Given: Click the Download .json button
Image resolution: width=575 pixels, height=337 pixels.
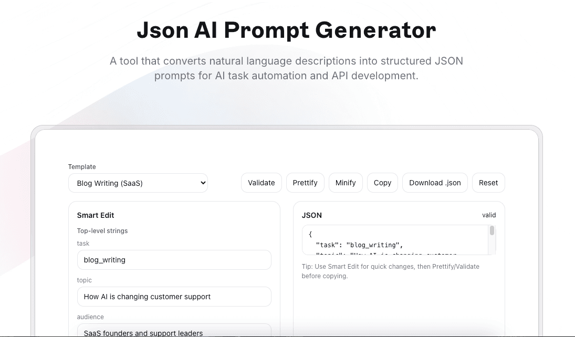Looking at the screenshot, I should click(435, 183).
